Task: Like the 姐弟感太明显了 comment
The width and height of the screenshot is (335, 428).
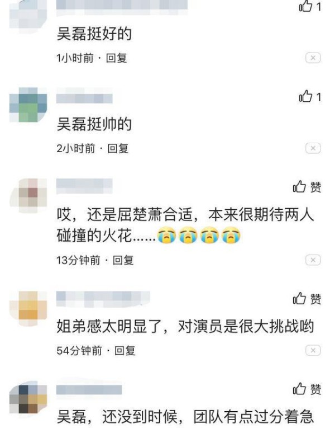Action: click(x=307, y=298)
